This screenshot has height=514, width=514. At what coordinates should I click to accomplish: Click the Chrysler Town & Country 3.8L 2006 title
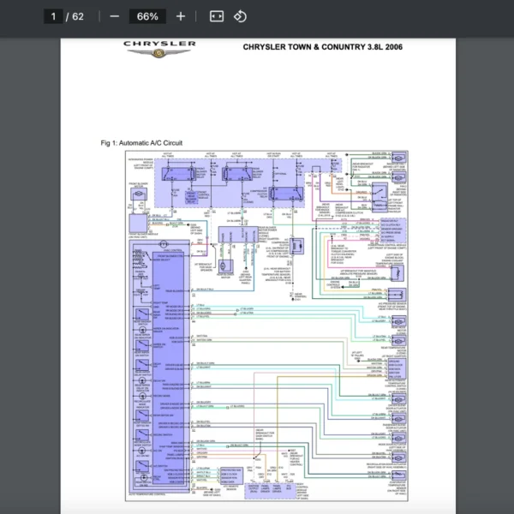click(322, 48)
